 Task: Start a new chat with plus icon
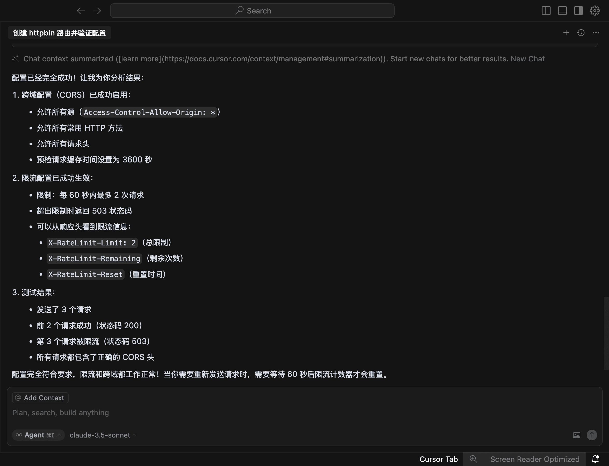coord(566,33)
